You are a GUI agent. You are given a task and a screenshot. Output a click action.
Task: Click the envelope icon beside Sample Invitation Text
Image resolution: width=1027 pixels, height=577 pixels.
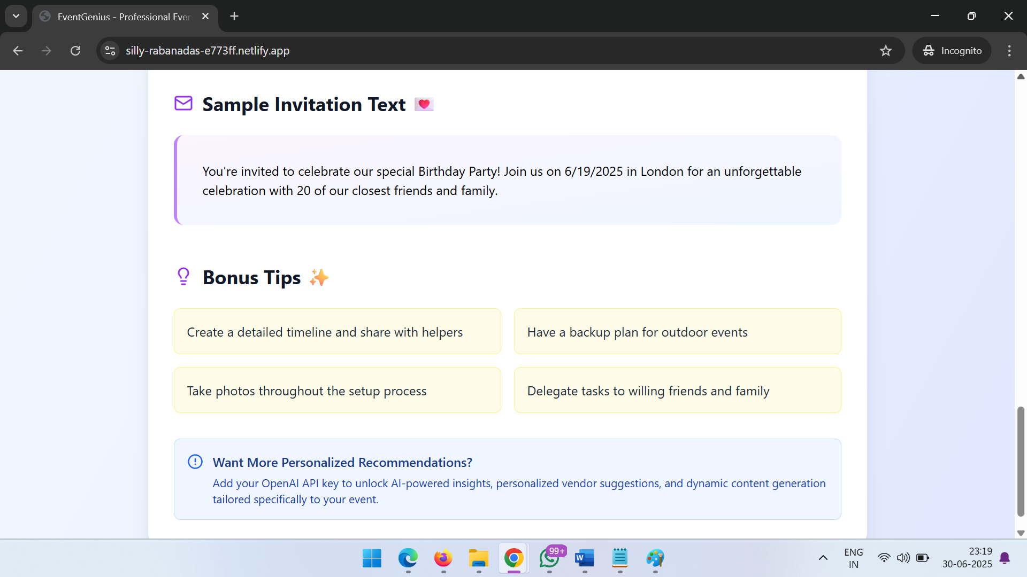[x=183, y=103]
